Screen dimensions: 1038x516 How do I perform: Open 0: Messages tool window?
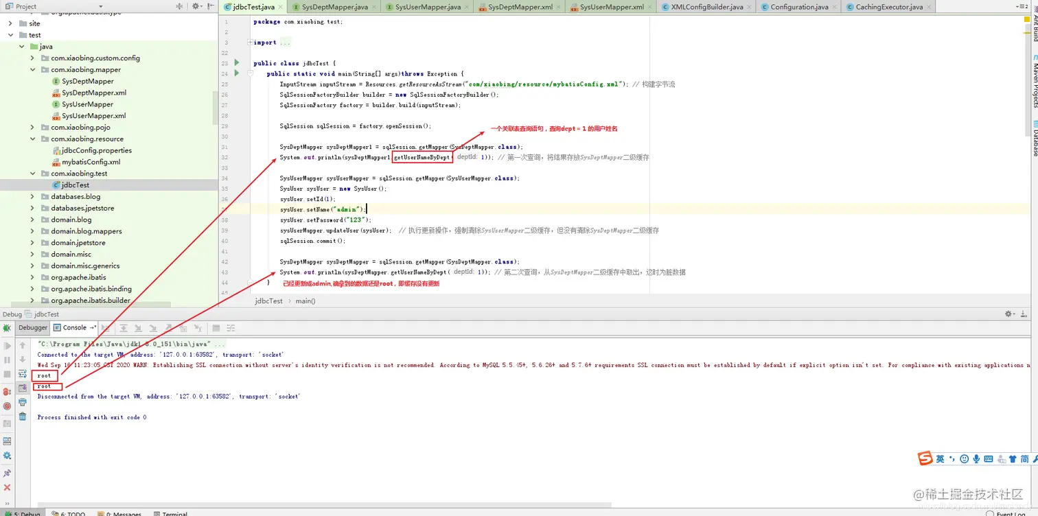click(x=121, y=513)
